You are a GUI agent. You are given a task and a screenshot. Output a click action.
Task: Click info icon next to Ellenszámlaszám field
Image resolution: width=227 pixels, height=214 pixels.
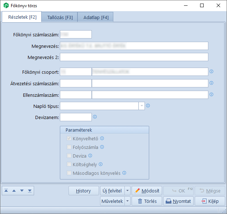(x=211, y=95)
